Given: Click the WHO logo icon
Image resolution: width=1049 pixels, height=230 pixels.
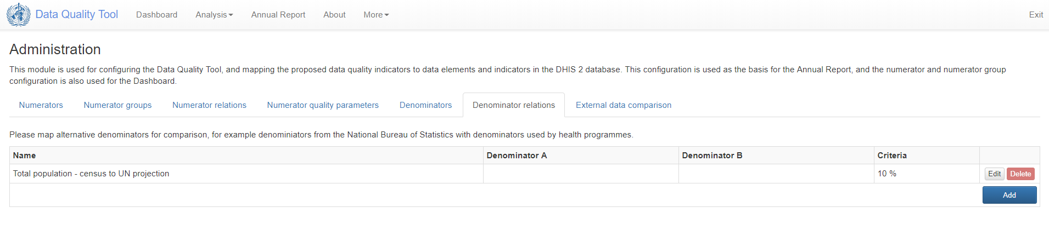Looking at the screenshot, I should coord(19,15).
